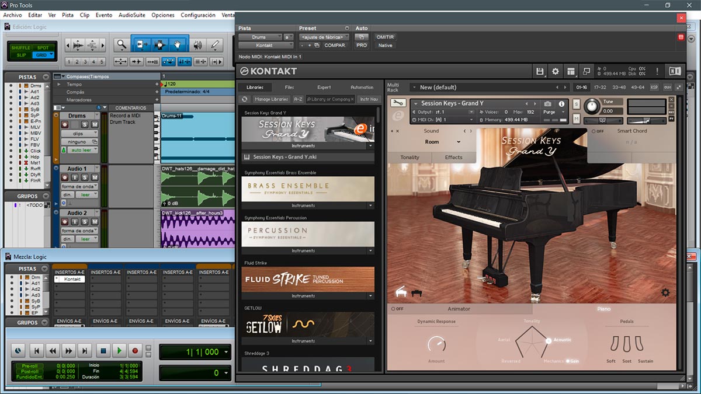Adjust the Tune knob in Kontakt
The image size is (701, 394).
pyautogui.click(x=592, y=106)
